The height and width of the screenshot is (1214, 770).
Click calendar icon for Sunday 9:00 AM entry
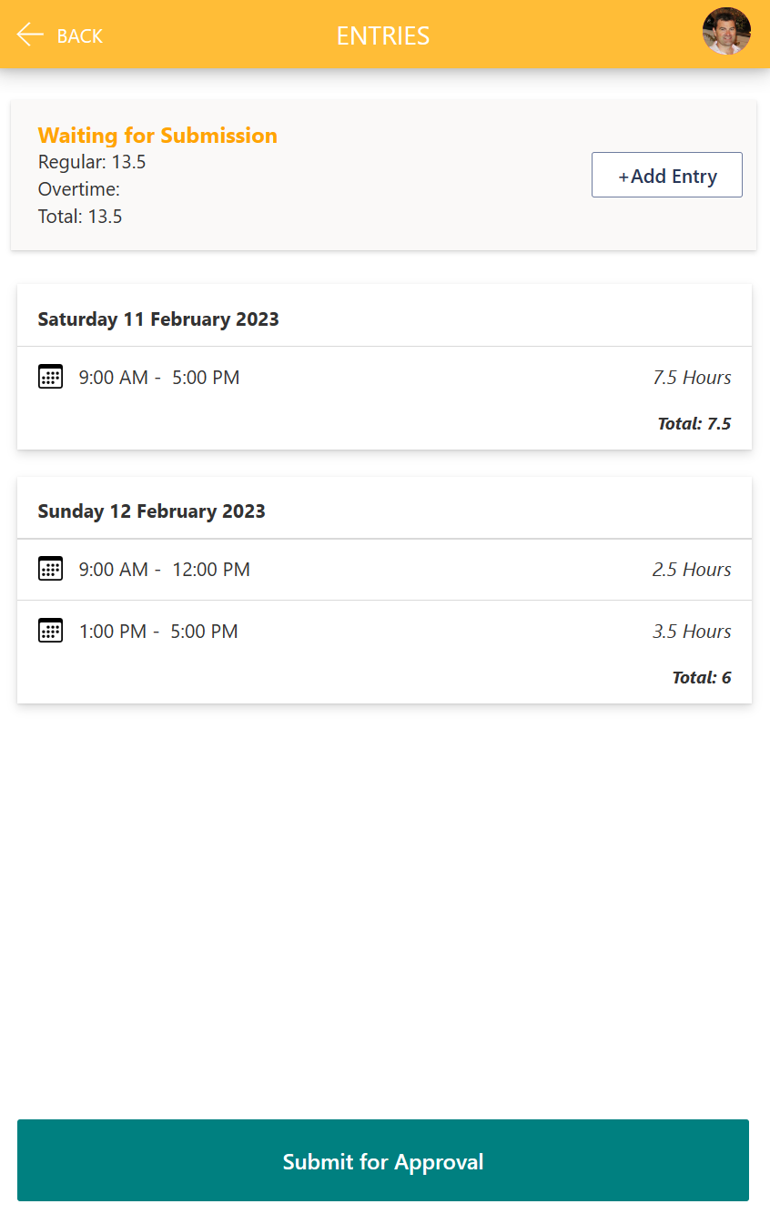[51, 569]
